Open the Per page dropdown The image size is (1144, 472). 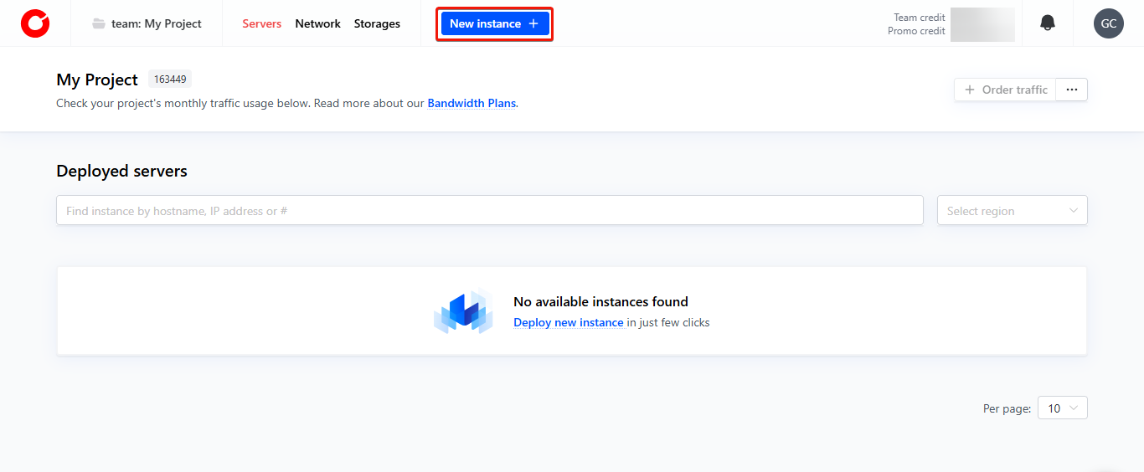tap(1062, 408)
